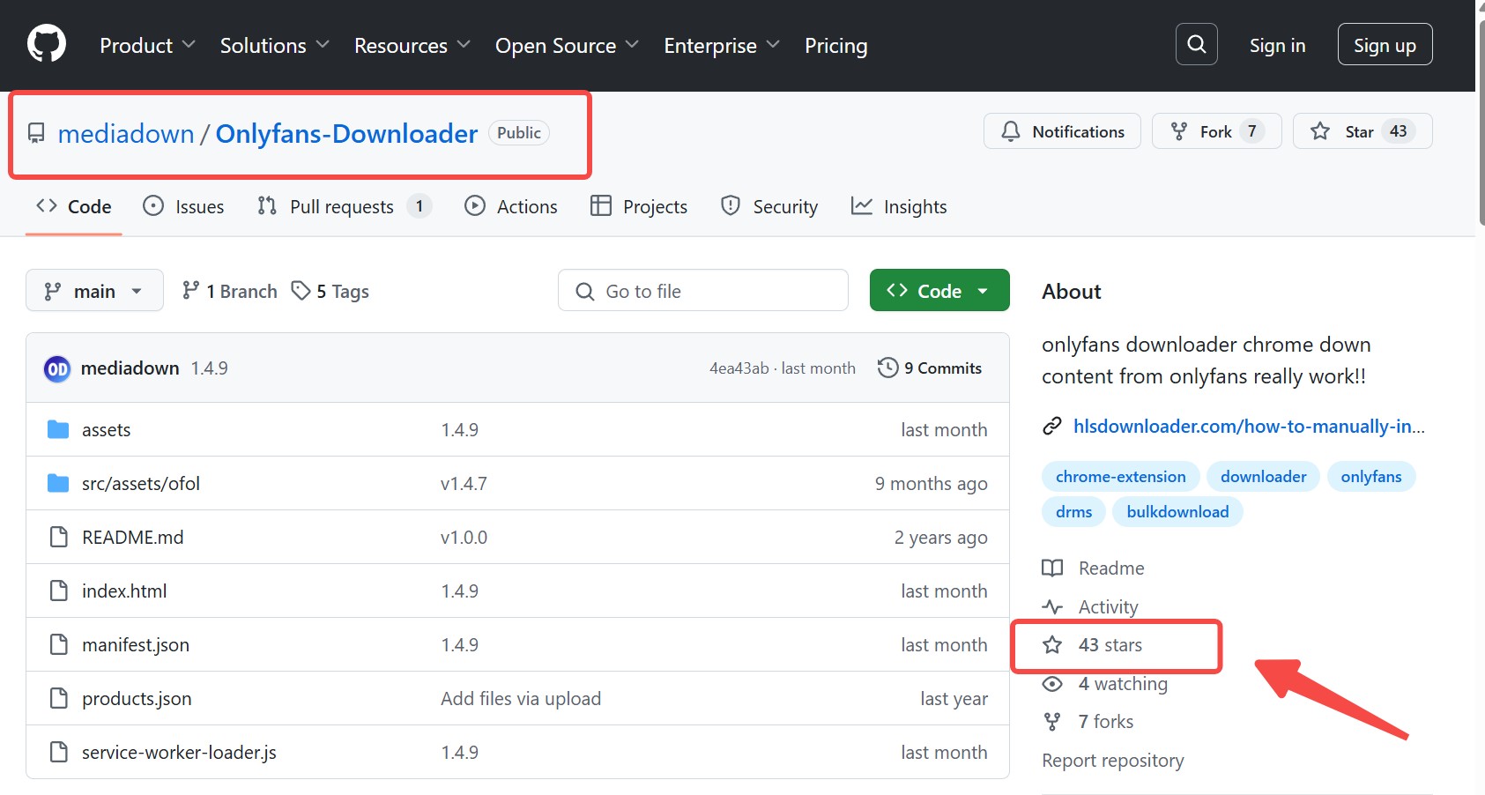This screenshot has width=1485, height=795.
Task: Open the manifest.json file name
Action: [136, 644]
